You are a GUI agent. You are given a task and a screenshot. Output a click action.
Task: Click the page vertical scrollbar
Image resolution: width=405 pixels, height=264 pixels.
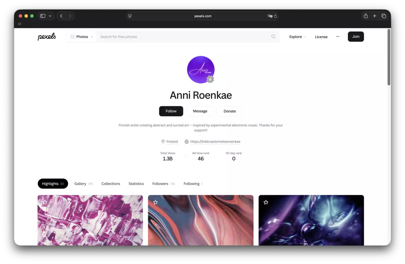tap(389, 57)
